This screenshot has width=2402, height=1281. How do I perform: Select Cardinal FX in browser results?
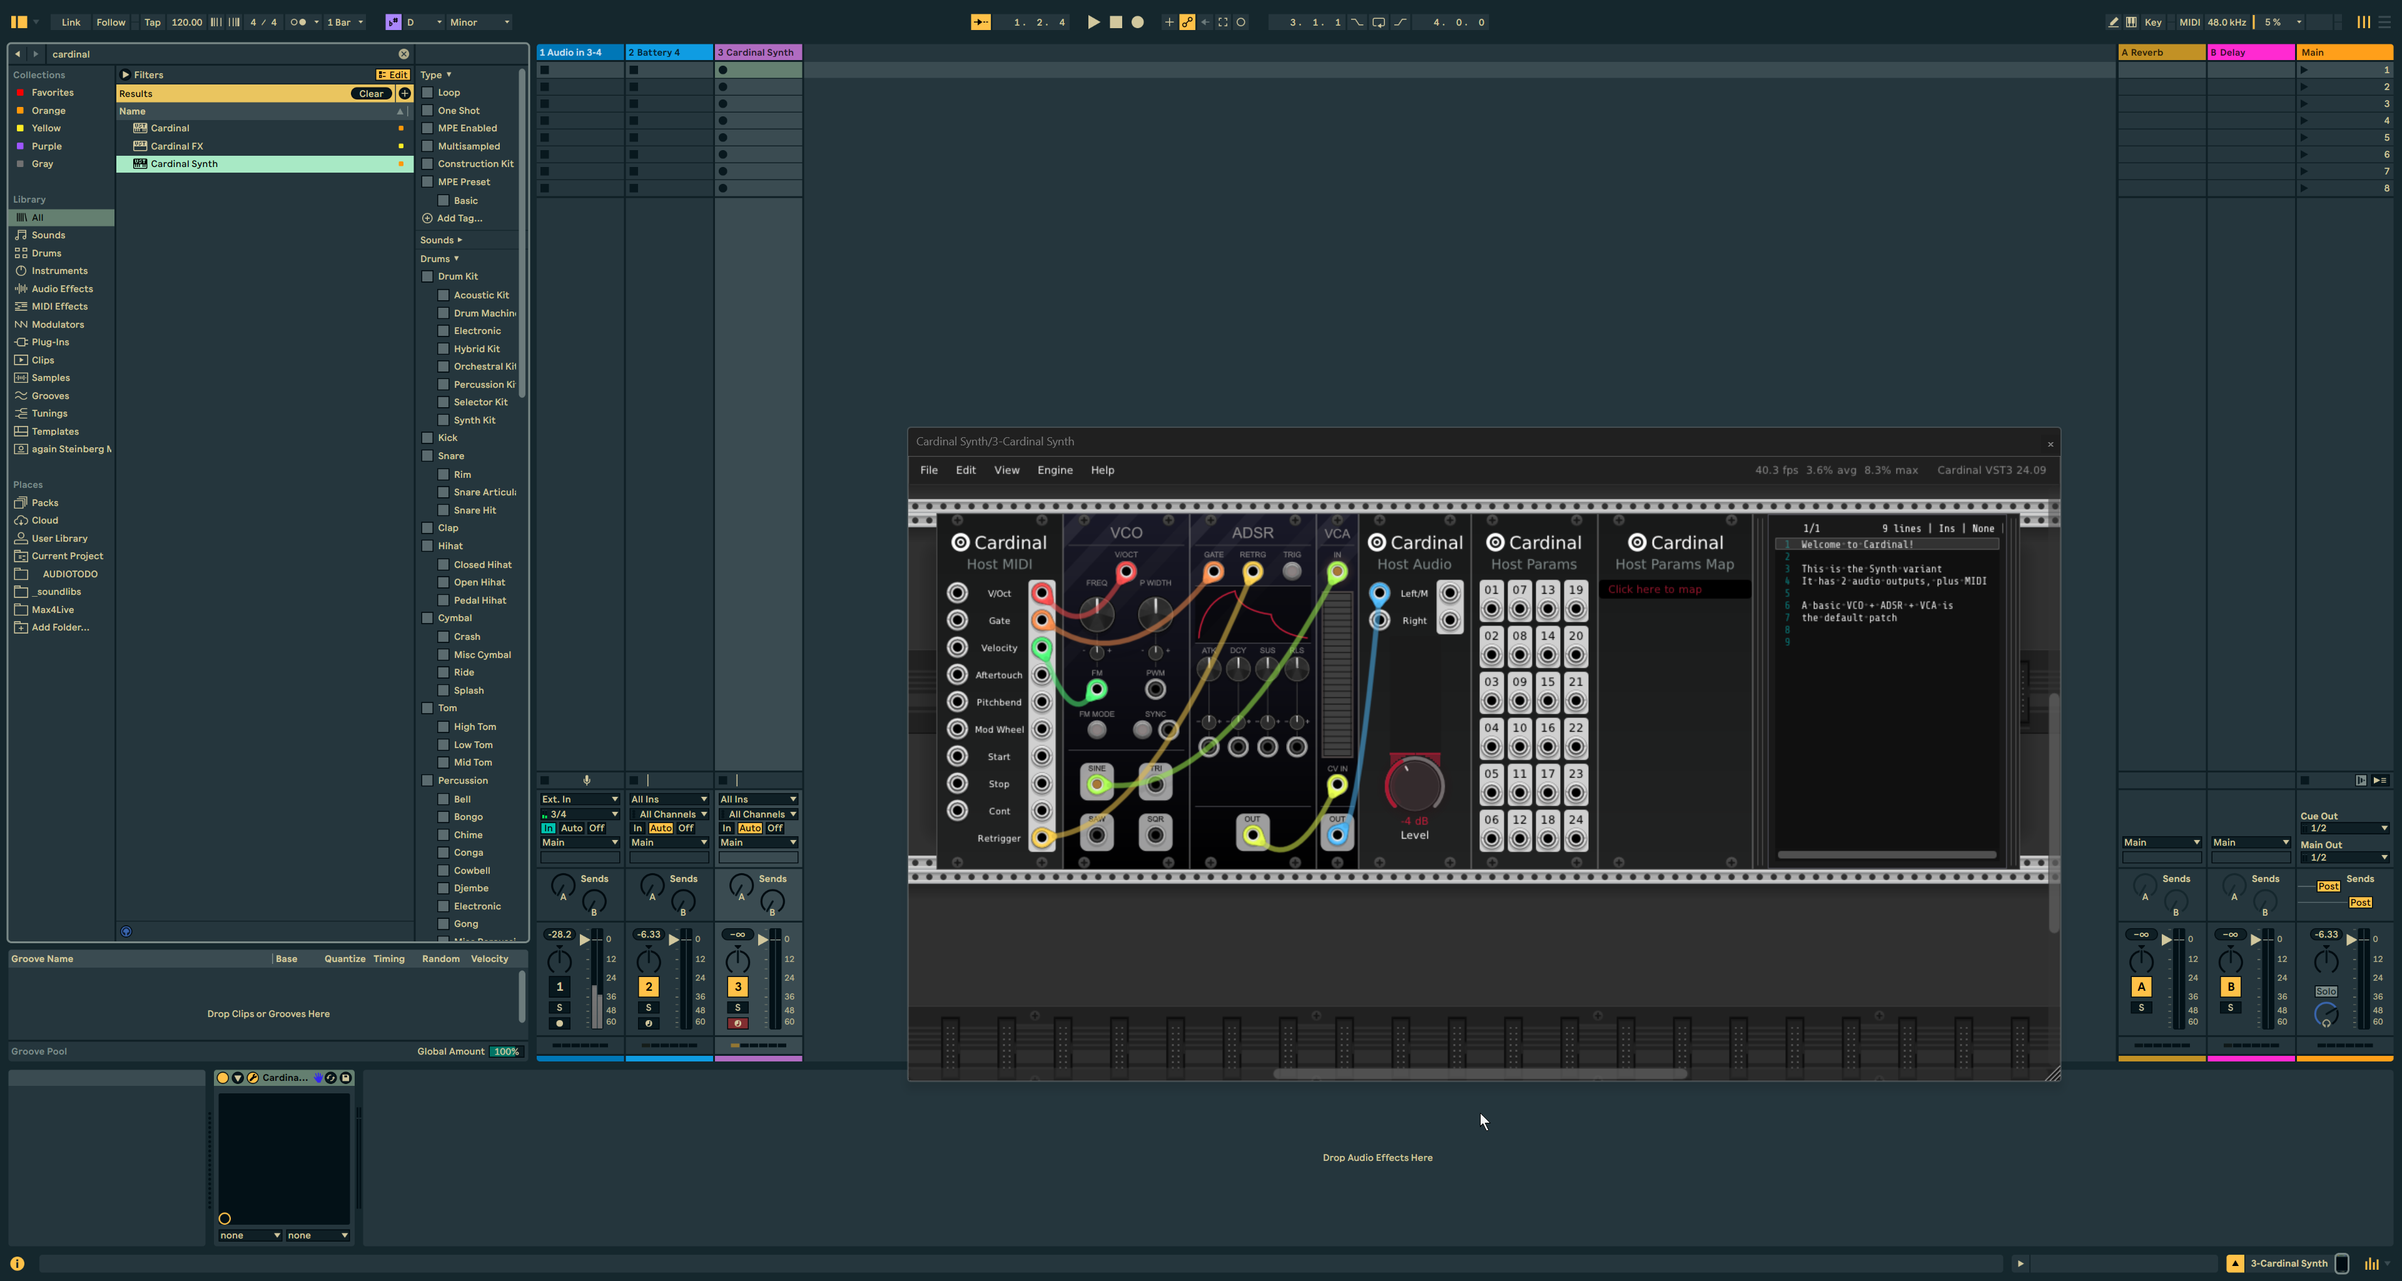(x=265, y=146)
